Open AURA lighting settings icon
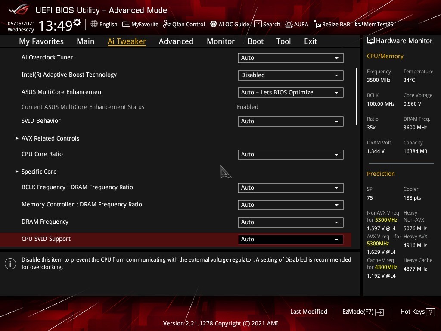The image size is (441, 331). click(289, 24)
